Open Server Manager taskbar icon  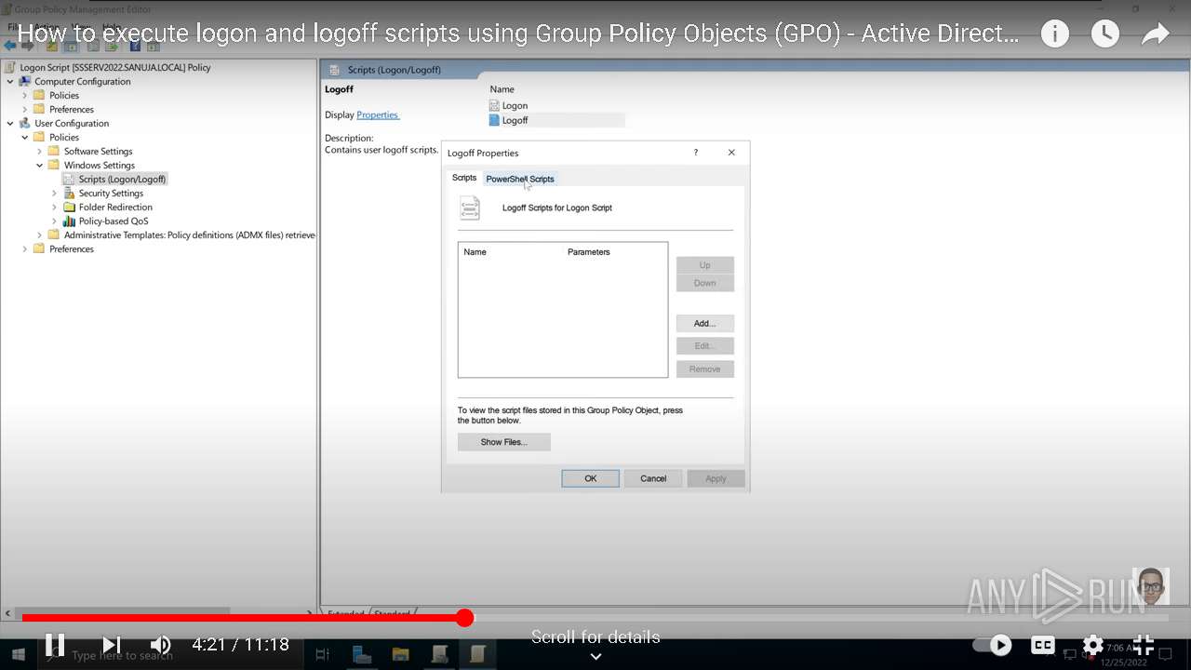point(362,654)
